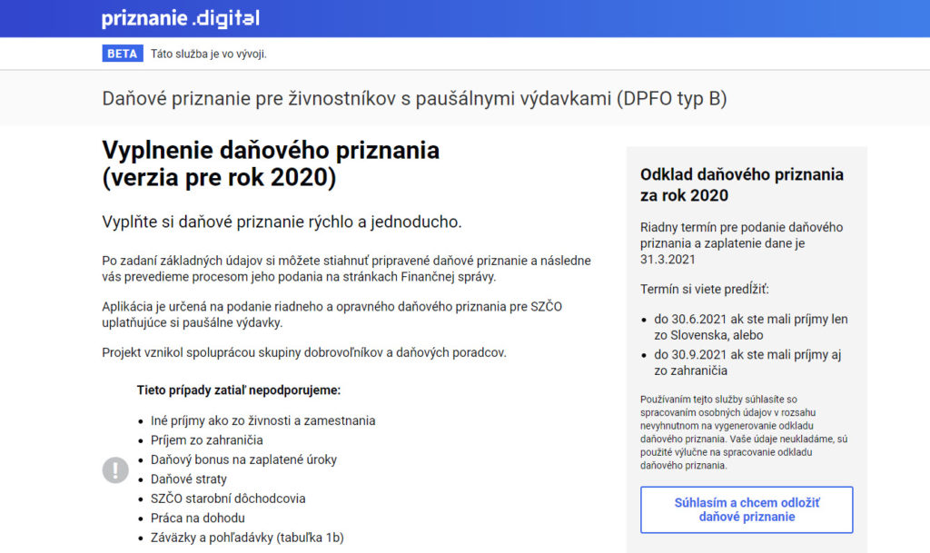Image resolution: width=930 pixels, height=553 pixels.
Task: Click the Tieto prípady zatiaľ nepodporujeme label
Action: point(239,390)
